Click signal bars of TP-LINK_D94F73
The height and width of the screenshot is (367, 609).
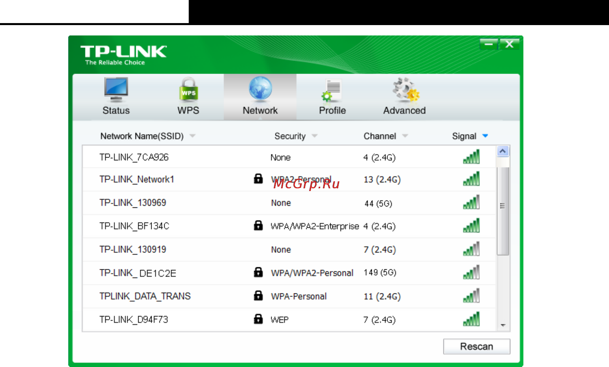[471, 319]
